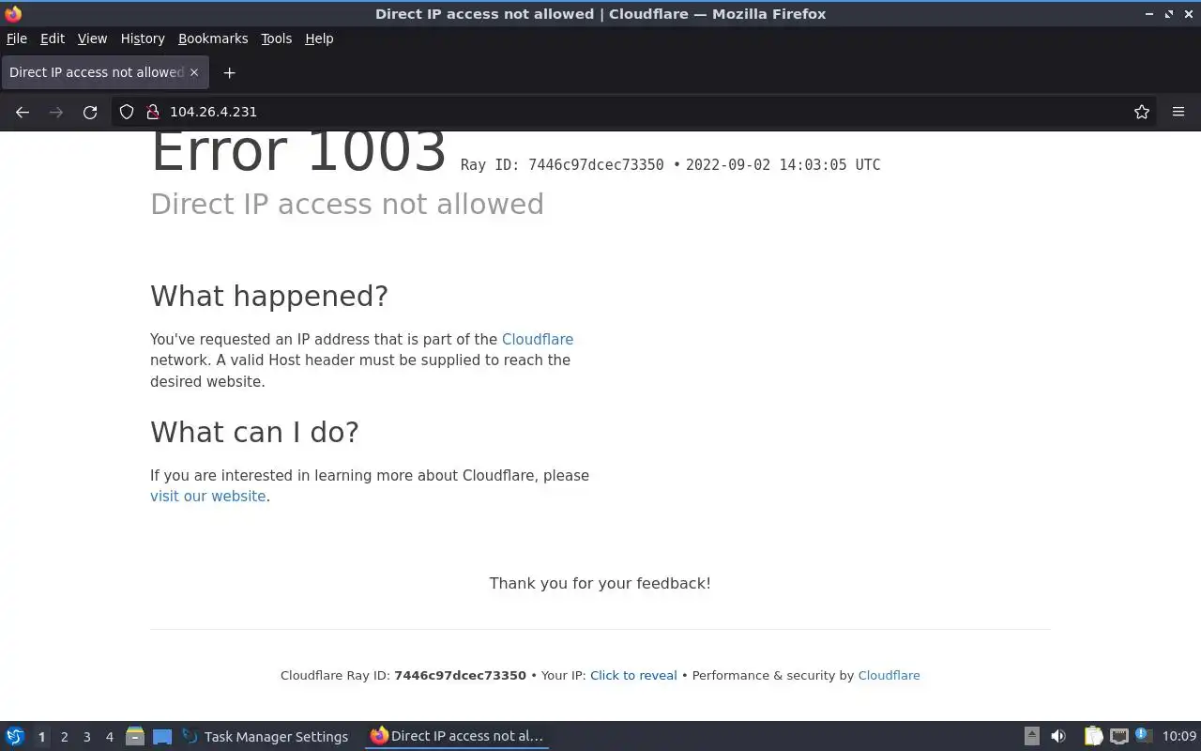Follow the Cloudflare link in 'What happened?' paragraph
Image resolution: width=1201 pixels, height=751 pixels.
click(x=538, y=339)
